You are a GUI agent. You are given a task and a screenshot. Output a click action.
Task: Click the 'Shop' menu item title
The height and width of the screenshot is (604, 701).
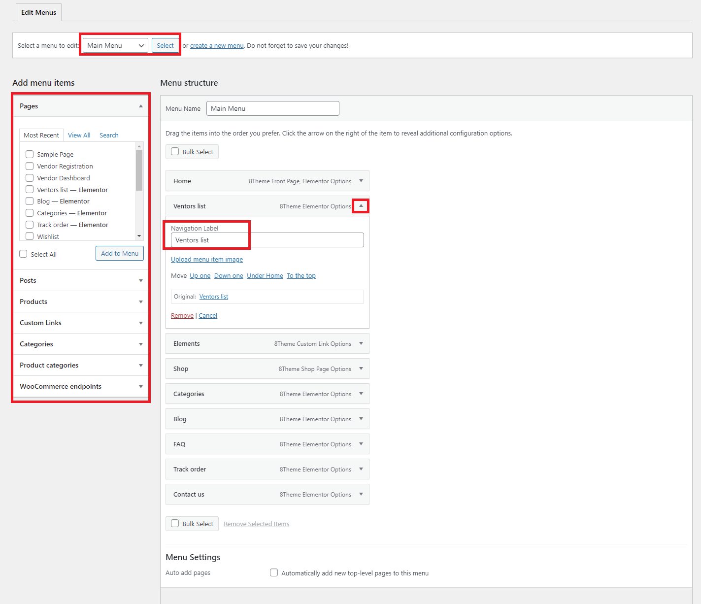(x=181, y=369)
